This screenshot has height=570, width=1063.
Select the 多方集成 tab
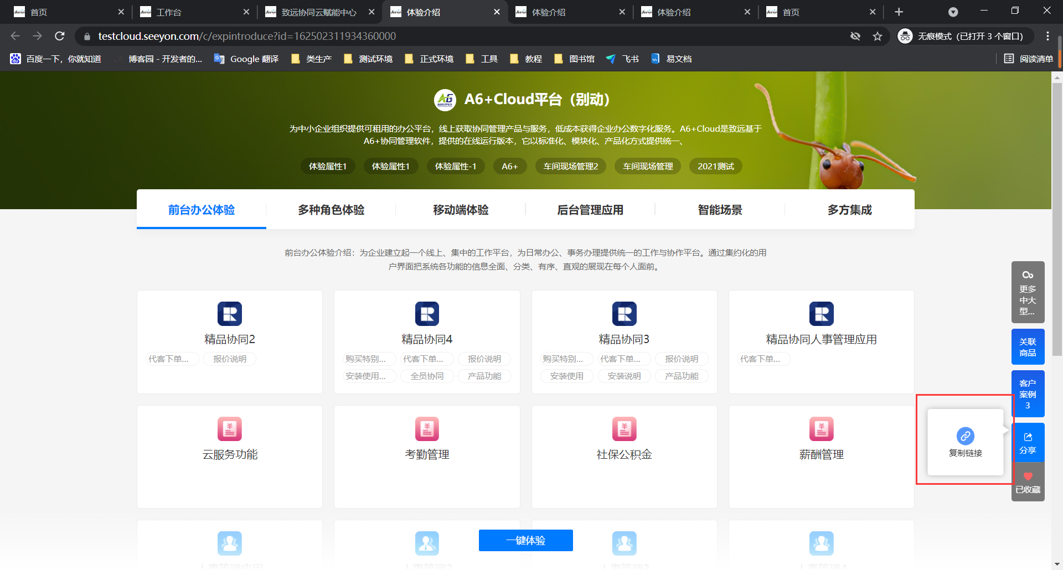point(849,210)
